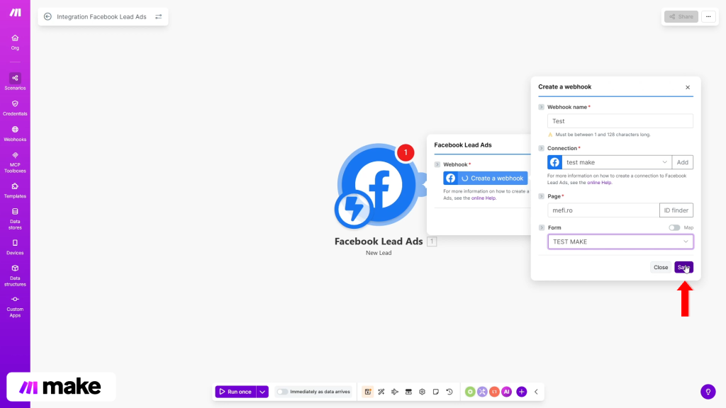
Task: Open the scenario I/O panel icon
Action: click(x=408, y=392)
